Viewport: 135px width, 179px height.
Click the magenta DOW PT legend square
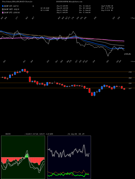(x=3, y=12)
